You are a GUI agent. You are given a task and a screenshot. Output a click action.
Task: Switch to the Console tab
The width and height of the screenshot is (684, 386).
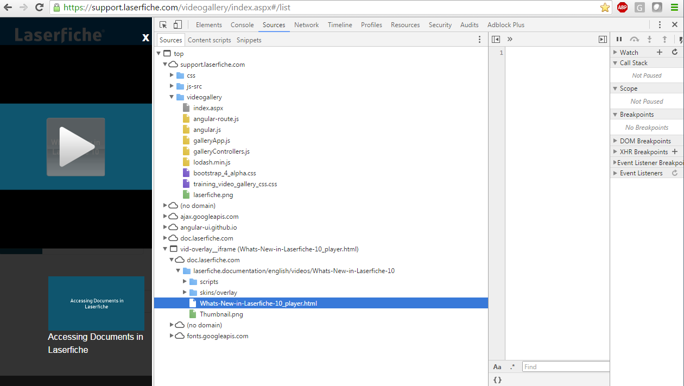tap(242, 24)
